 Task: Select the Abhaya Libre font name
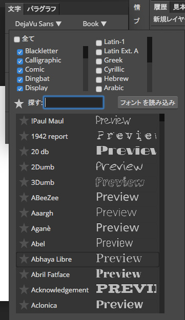(51, 259)
